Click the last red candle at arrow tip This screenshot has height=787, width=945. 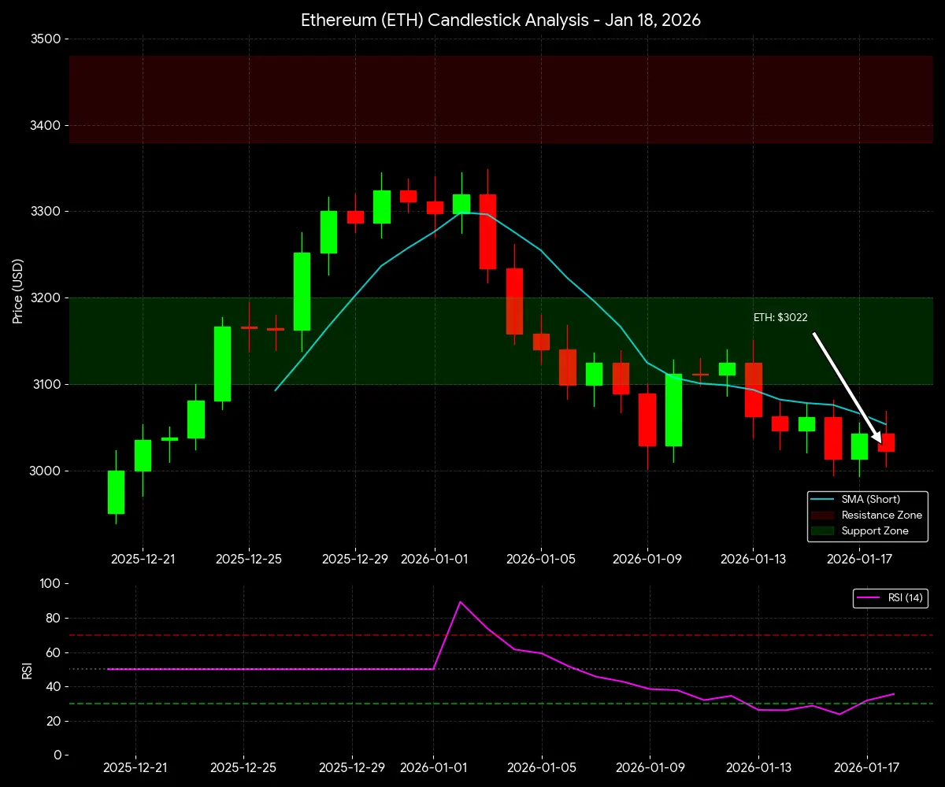coord(886,442)
